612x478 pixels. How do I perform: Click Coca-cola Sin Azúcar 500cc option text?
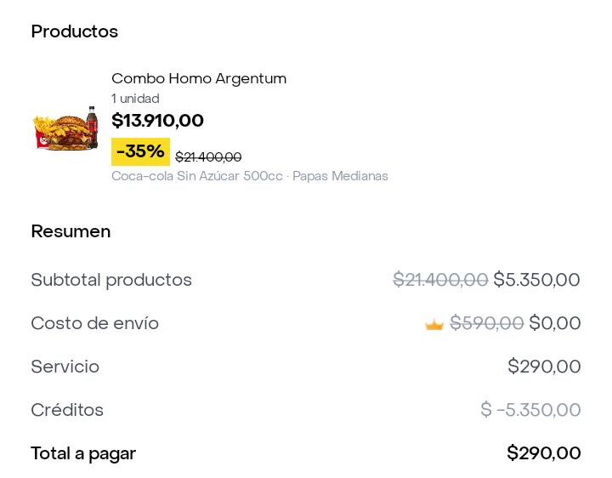coord(197,176)
